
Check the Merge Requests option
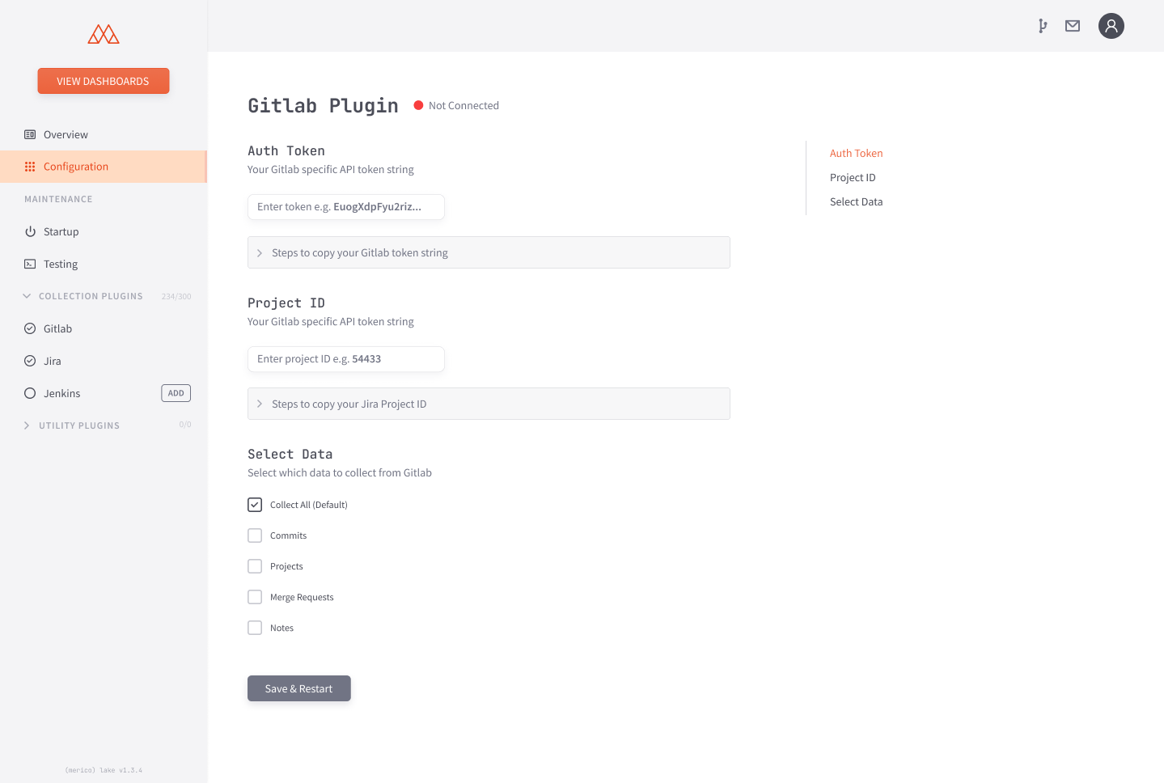coord(255,596)
